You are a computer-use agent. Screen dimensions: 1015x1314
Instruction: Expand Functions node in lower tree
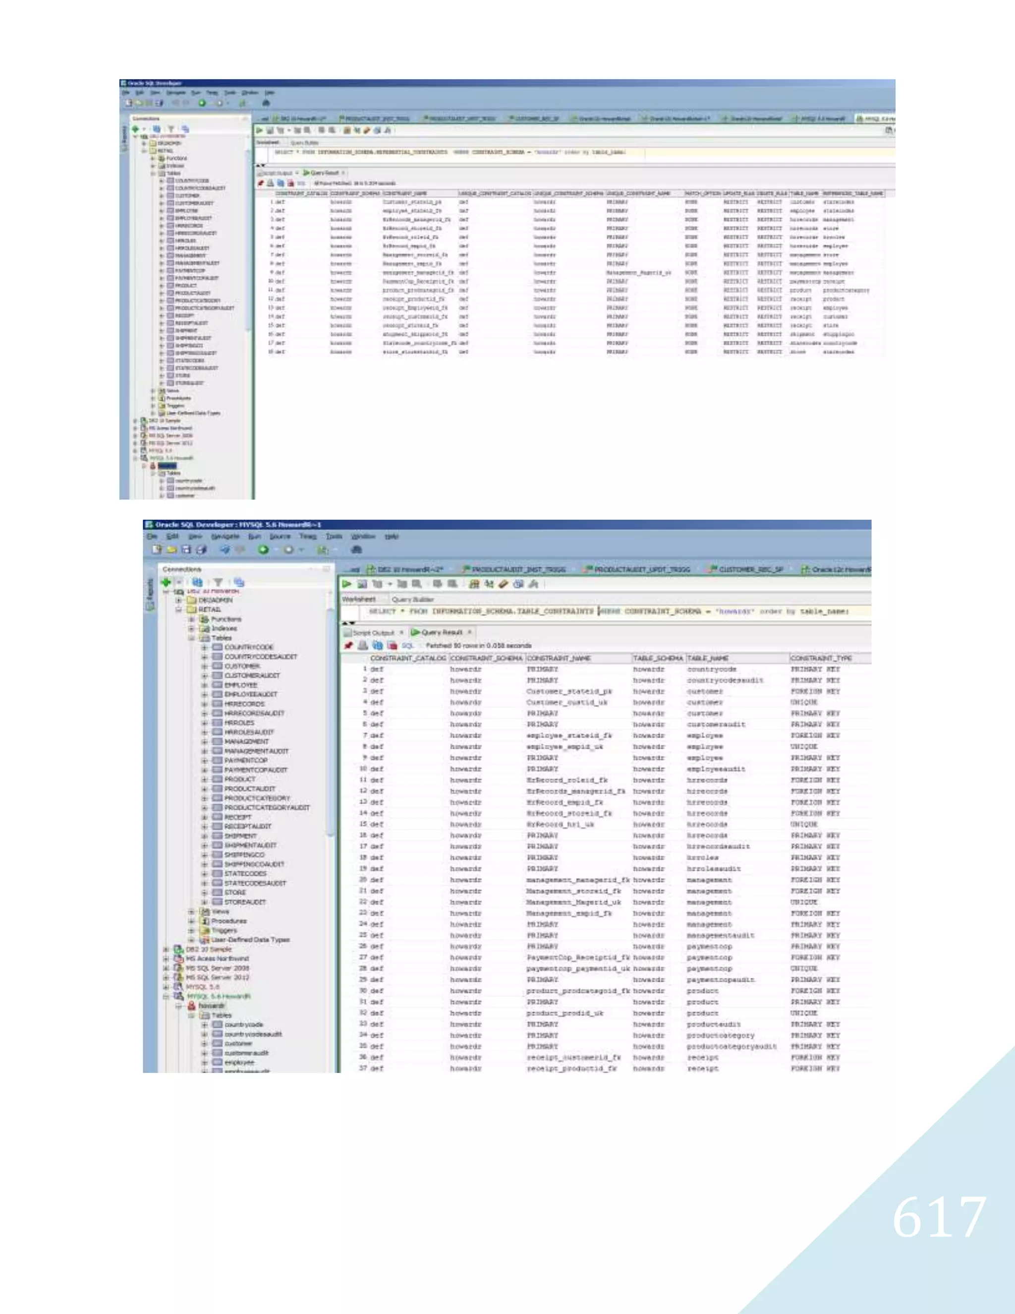coord(192,619)
